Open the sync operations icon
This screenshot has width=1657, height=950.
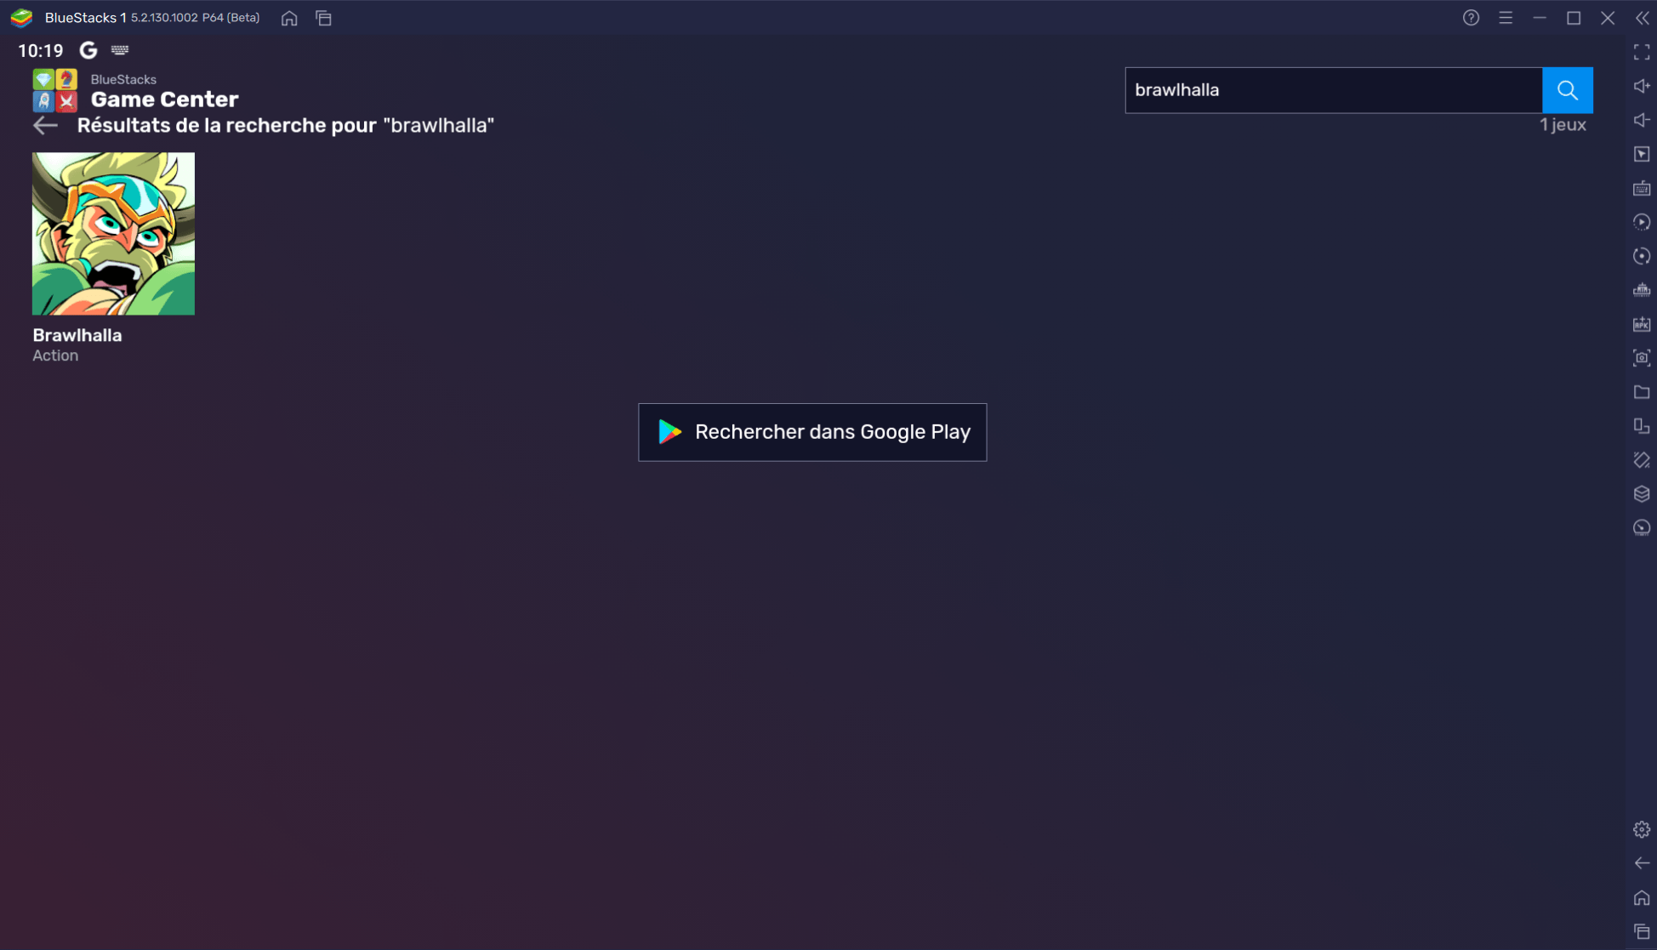pyautogui.click(x=1642, y=256)
